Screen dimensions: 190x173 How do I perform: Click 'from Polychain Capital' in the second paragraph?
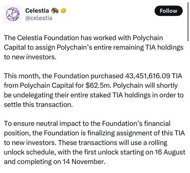[x=39, y=85]
